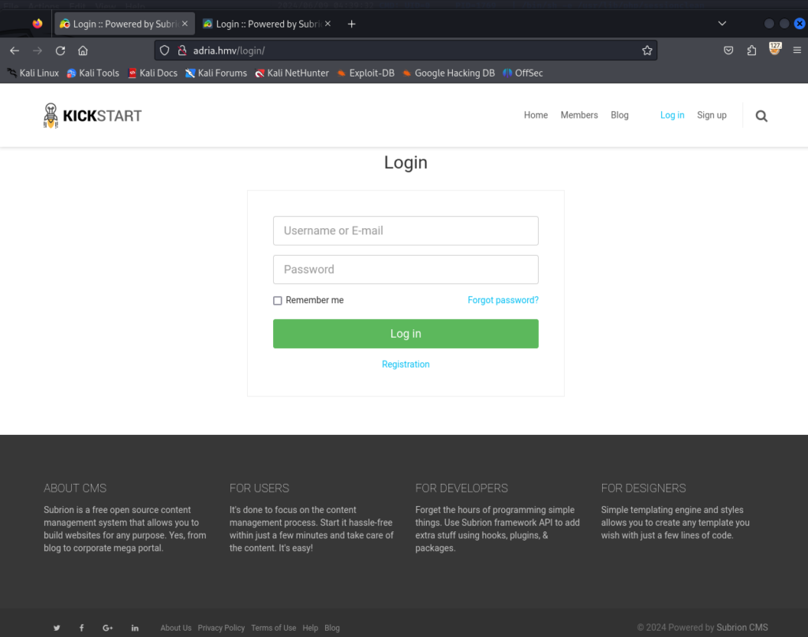808x637 pixels.
Task: Open the Twitter footer link
Action: [x=57, y=628]
